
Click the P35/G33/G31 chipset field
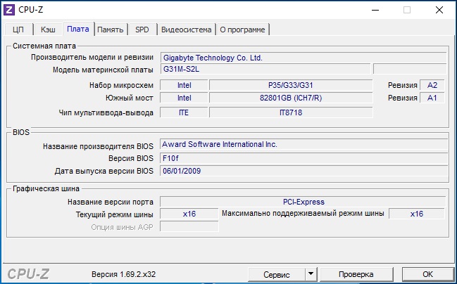(x=291, y=85)
